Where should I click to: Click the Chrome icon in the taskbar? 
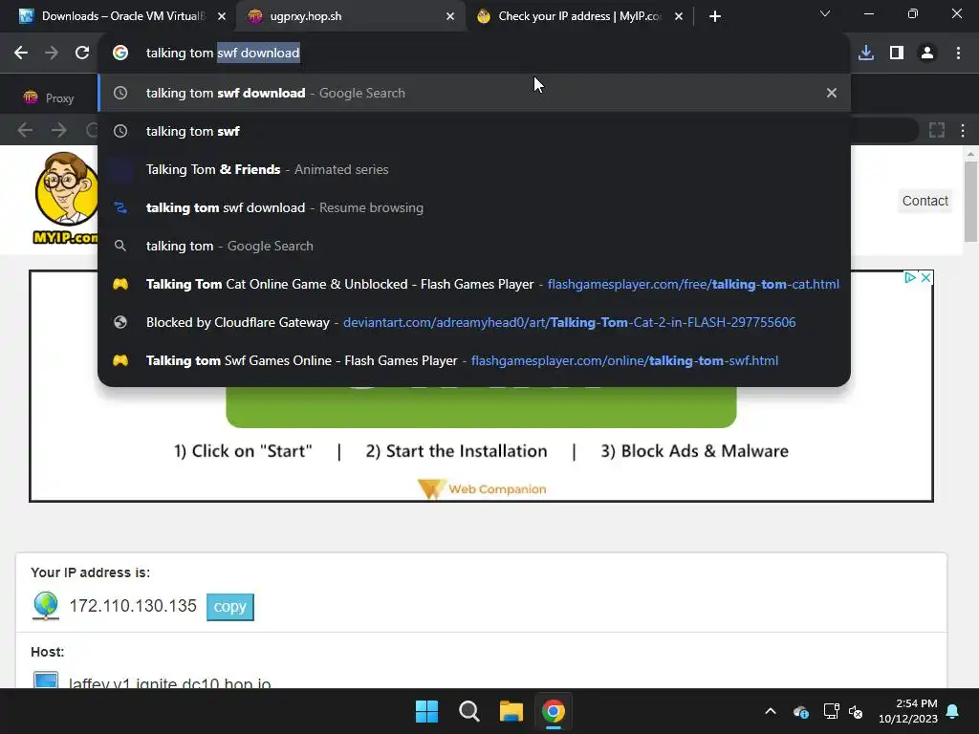554,711
